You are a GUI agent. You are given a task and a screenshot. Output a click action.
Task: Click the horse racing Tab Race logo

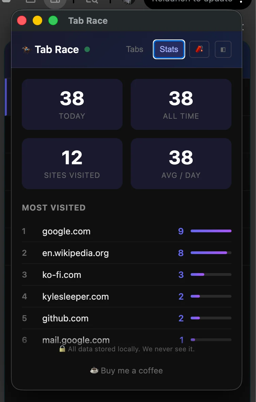[x=26, y=49]
